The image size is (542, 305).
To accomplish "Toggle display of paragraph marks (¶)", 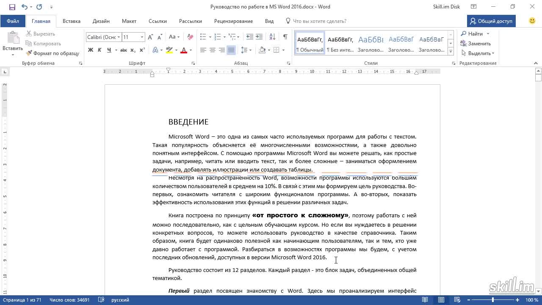I will 285,37.
